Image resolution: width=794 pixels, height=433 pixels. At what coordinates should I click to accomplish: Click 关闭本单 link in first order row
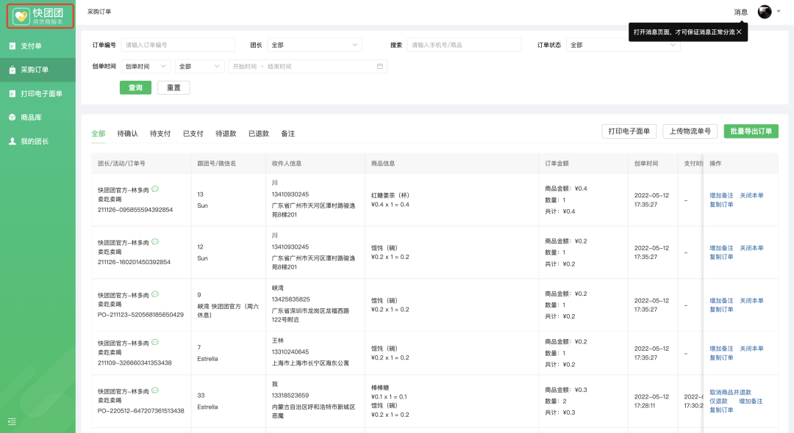point(751,196)
